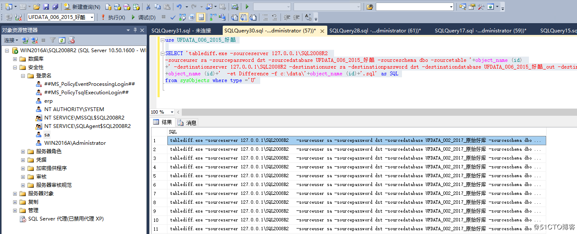Open the 100 % zoom dropdown
577x234 pixels.
[172, 112]
